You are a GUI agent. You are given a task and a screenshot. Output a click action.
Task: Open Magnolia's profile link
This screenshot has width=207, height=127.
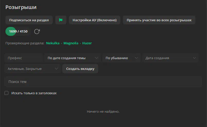pyautogui.click(x=71, y=43)
